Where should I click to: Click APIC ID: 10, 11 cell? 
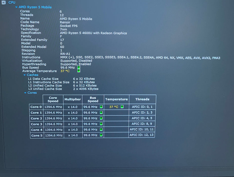pyautogui.click(x=141, y=129)
